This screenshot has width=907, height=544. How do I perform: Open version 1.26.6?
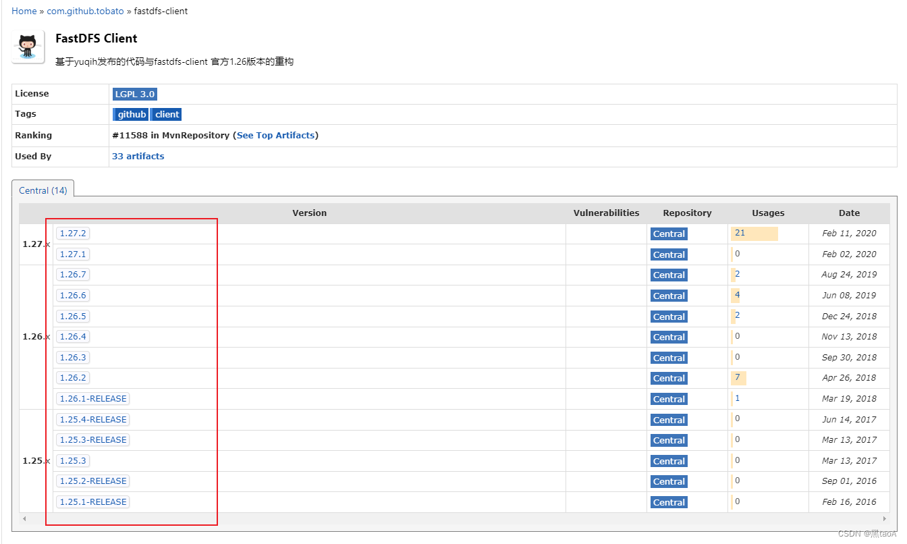[73, 295]
